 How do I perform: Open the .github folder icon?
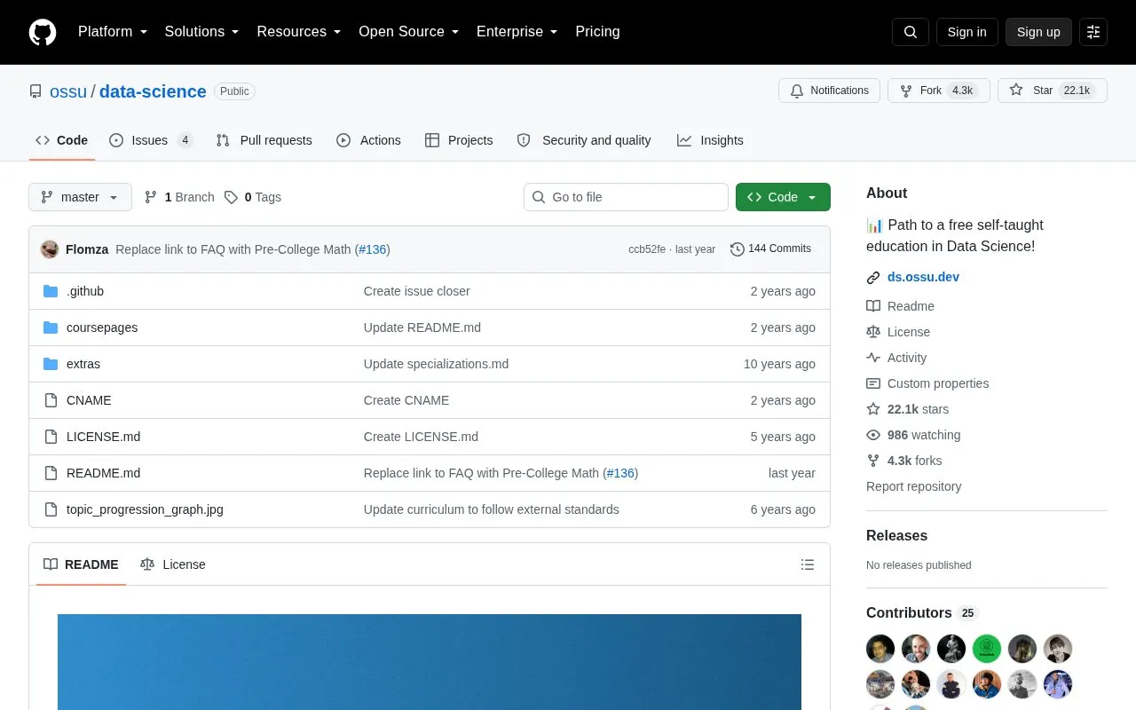[51, 291]
